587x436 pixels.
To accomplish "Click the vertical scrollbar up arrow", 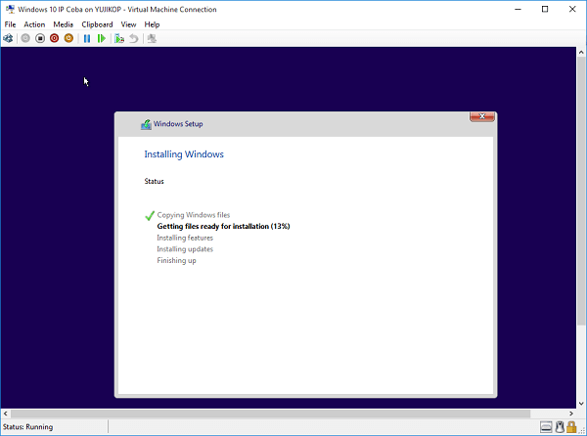I will [x=581, y=53].
